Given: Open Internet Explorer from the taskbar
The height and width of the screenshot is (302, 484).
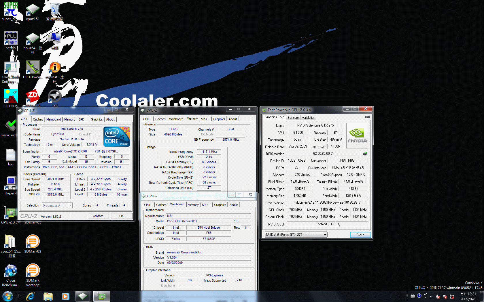Looking at the screenshot, I should pyautogui.click(x=30, y=296).
